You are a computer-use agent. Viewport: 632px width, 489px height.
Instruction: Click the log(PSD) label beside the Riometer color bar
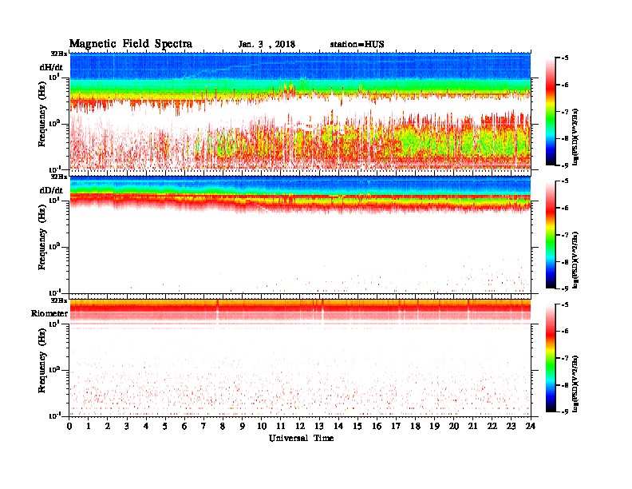click(x=575, y=383)
